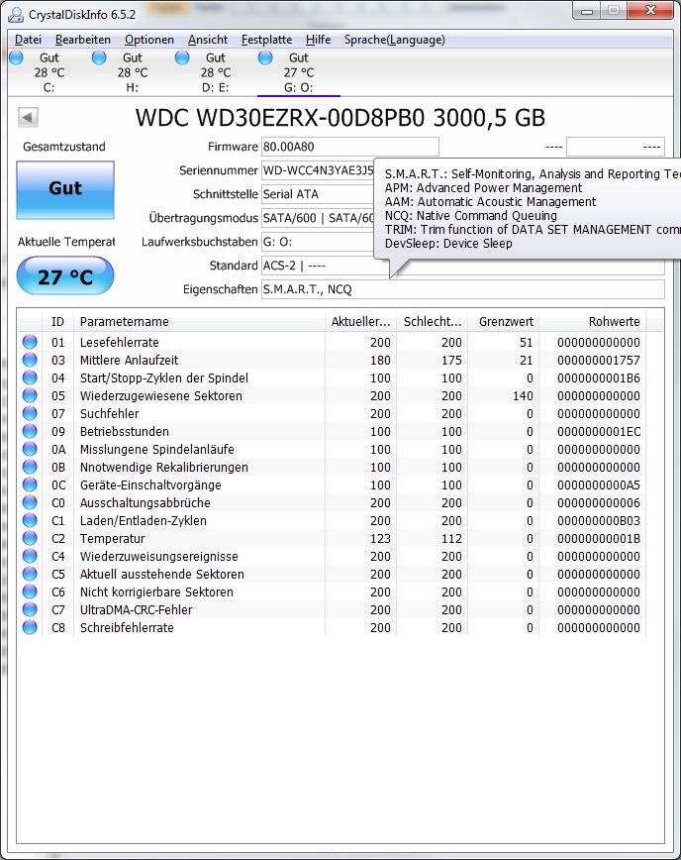Click raw value 0000000001EC for Betriebsstunden

point(599,432)
